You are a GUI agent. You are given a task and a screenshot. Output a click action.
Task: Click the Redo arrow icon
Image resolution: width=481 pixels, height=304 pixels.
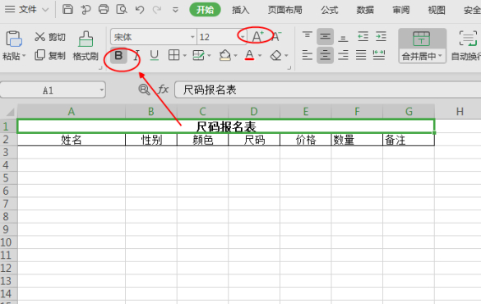[157, 10]
